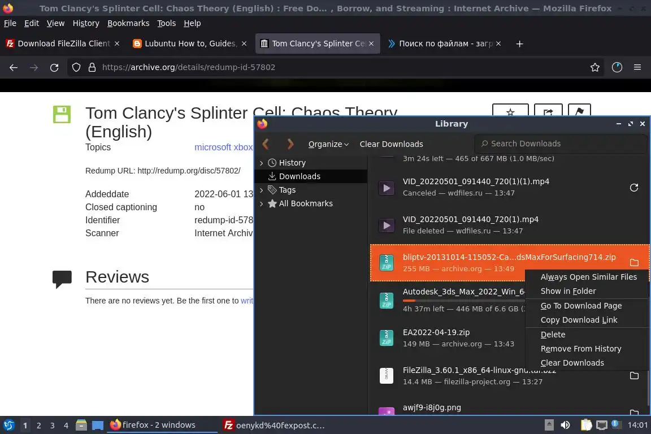651x434 pixels.
Task: Click Clear Downloads toolbar button
Action: point(391,144)
